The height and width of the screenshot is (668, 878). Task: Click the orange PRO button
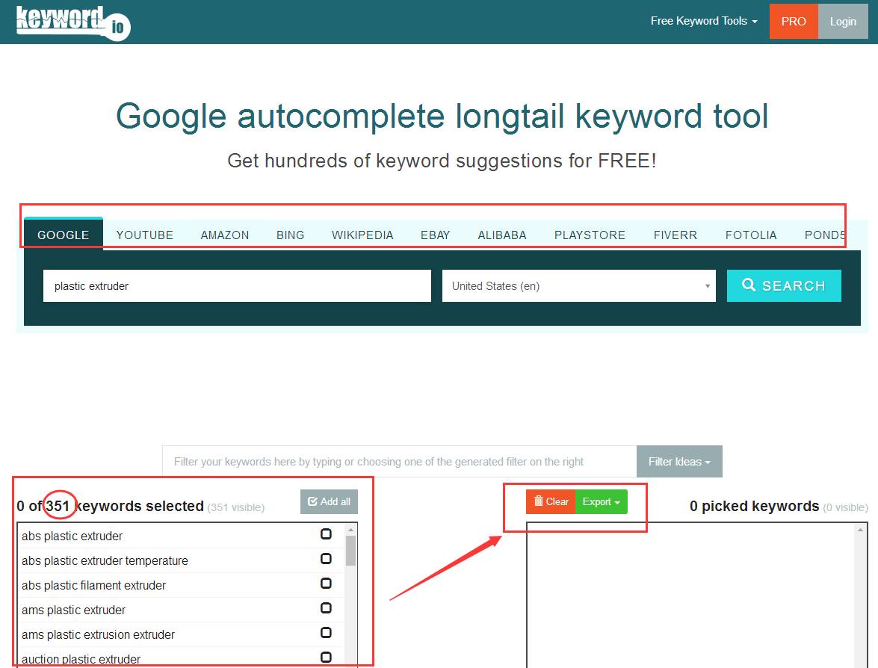(794, 21)
